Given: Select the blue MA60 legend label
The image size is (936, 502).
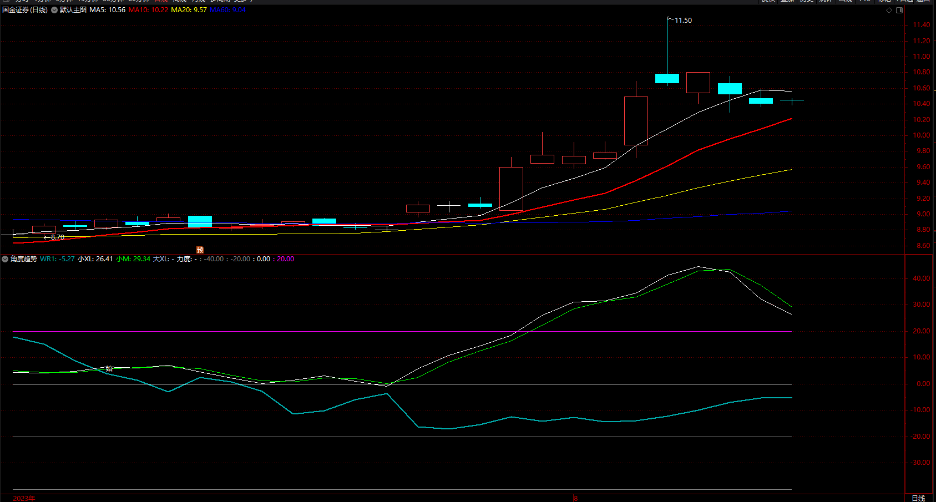Looking at the screenshot, I should (227, 10).
